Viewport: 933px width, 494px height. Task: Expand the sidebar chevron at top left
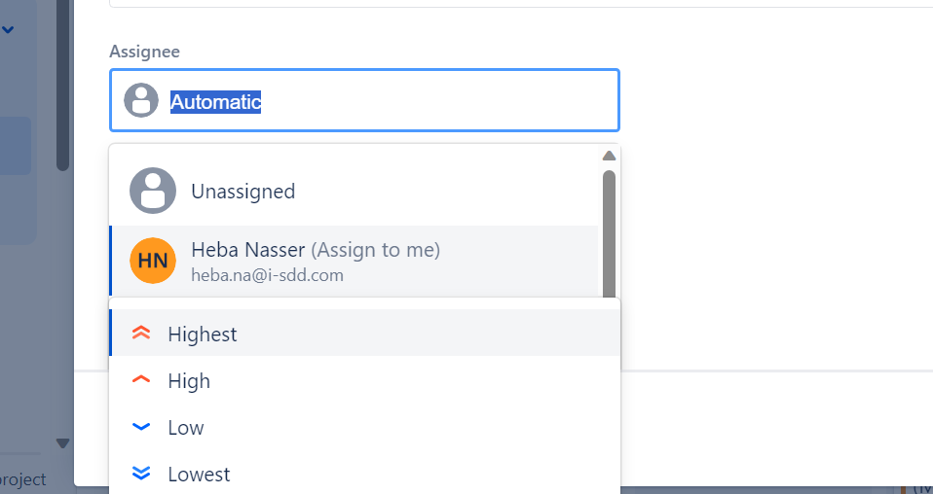(8, 28)
